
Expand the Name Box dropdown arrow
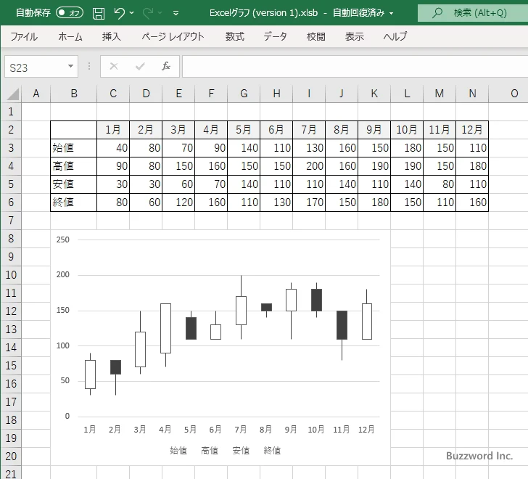pos(71,67)
